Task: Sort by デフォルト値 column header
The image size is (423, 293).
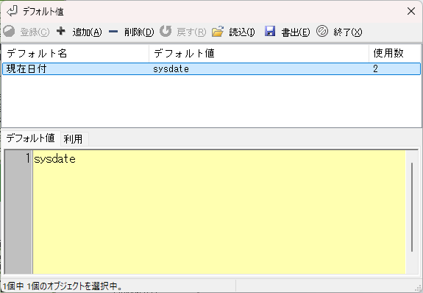Action: [259, 53]
